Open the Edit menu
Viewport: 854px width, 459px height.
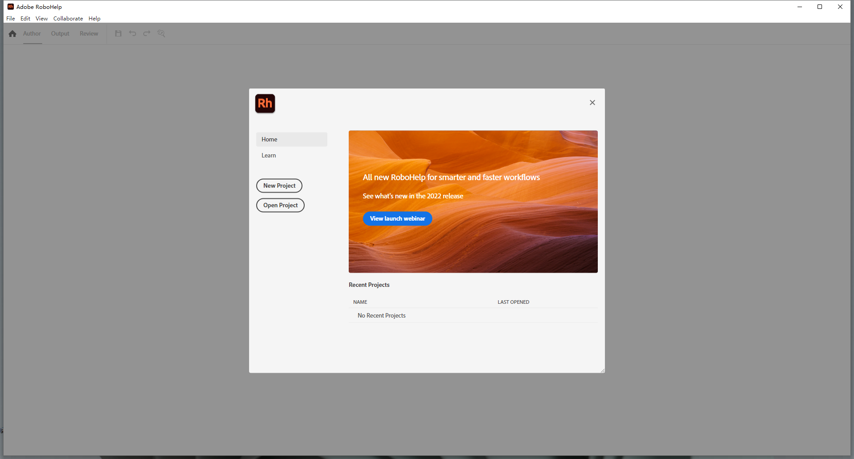[25, 19]
